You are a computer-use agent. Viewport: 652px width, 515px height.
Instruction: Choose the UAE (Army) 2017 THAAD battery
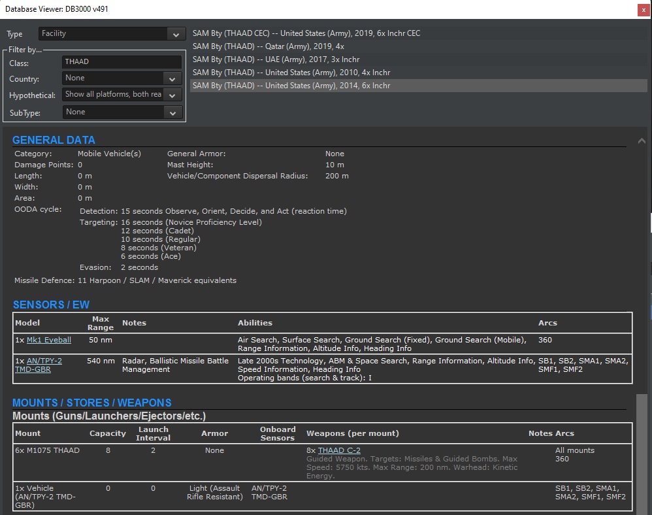(276, 59)
